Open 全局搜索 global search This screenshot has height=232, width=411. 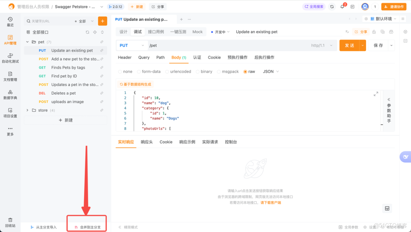click(x=314, y=6)
